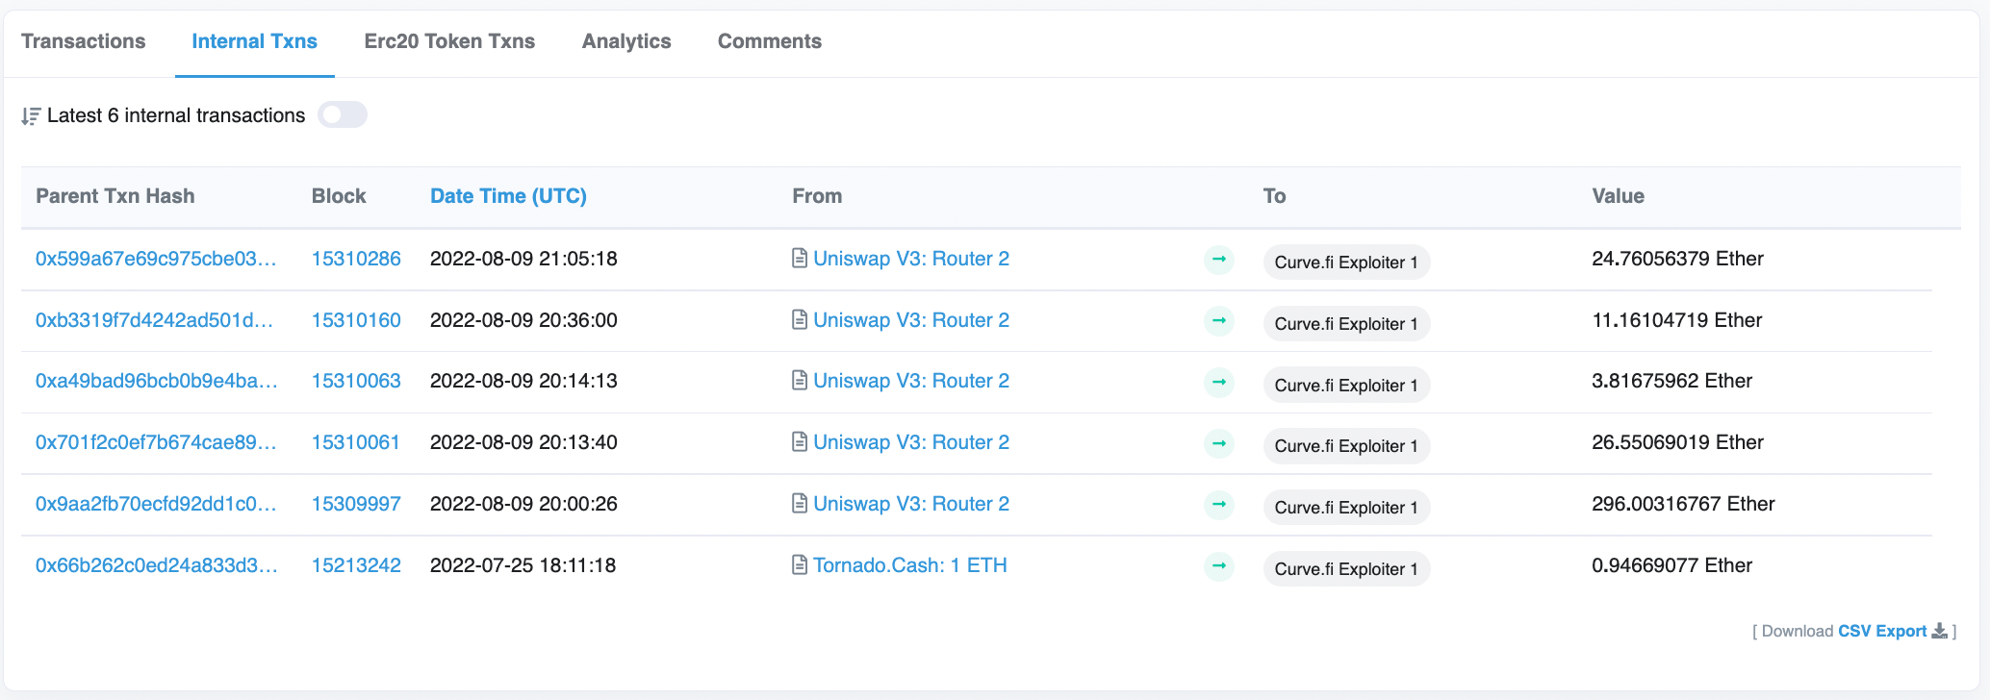Select the value 11.16104719 Ether
Viewport: 1990px width, 700px height.
point(1677,320)
